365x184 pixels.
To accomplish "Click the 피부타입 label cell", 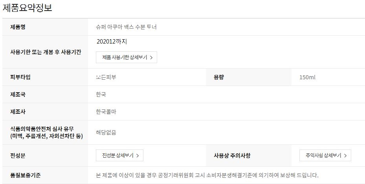I will (x=45, y=77).
